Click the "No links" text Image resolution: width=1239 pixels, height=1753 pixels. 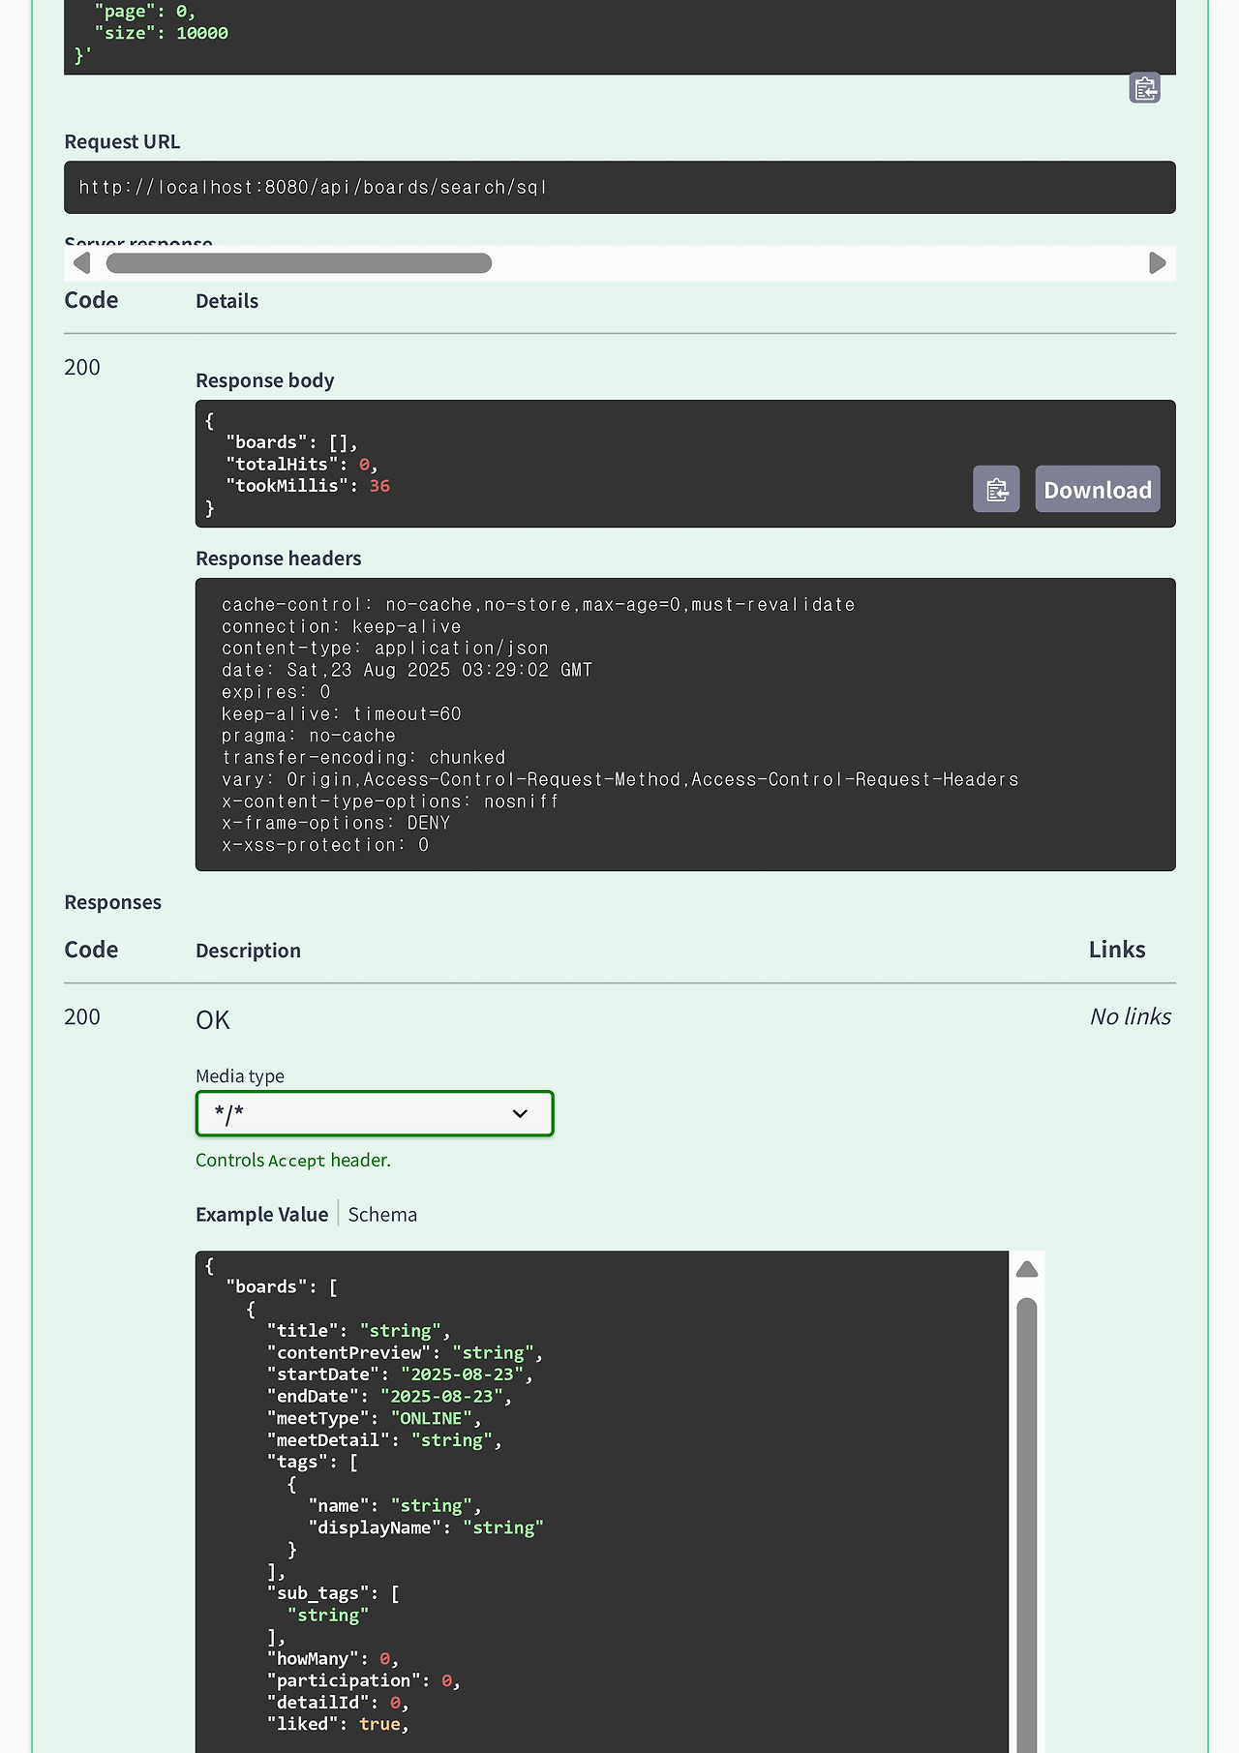coord(1130,1016)
